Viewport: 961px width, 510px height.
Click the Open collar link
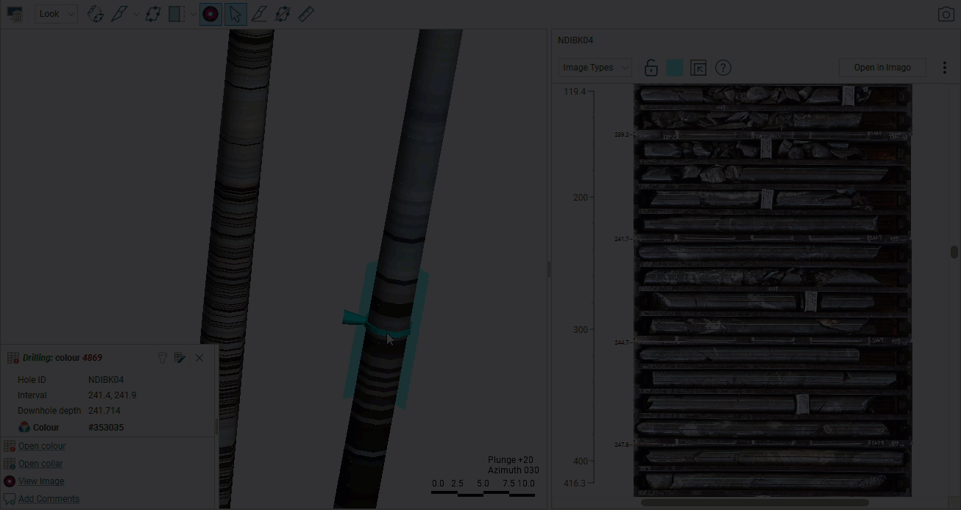(x=40, y=464)
